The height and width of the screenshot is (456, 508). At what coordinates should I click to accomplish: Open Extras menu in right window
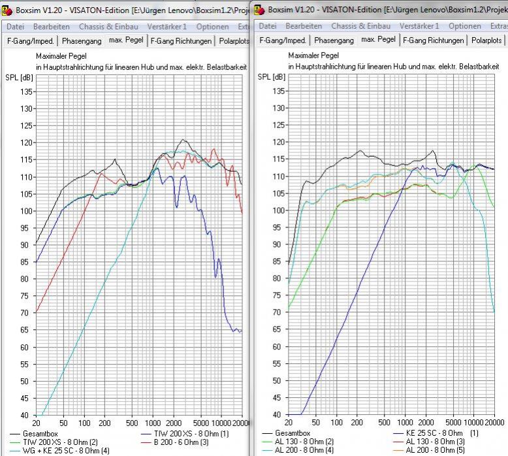[499, 26]
